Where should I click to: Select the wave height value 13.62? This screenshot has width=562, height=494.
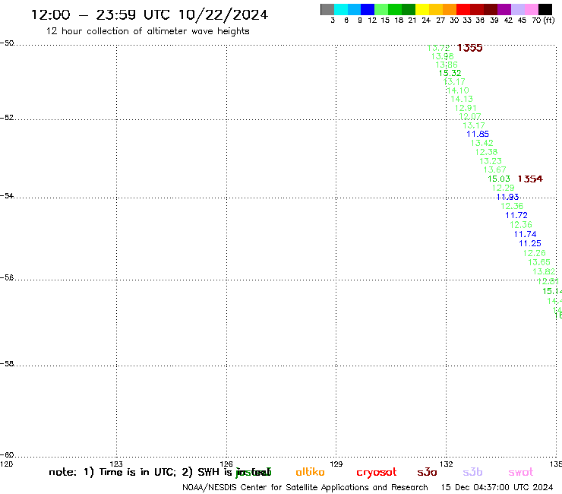tap(544, 271)
